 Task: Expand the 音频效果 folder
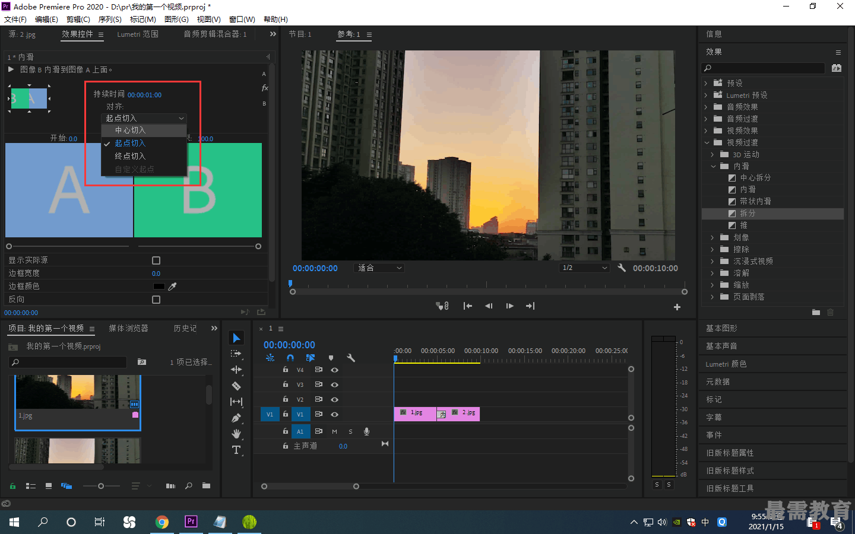click(706, 107)
